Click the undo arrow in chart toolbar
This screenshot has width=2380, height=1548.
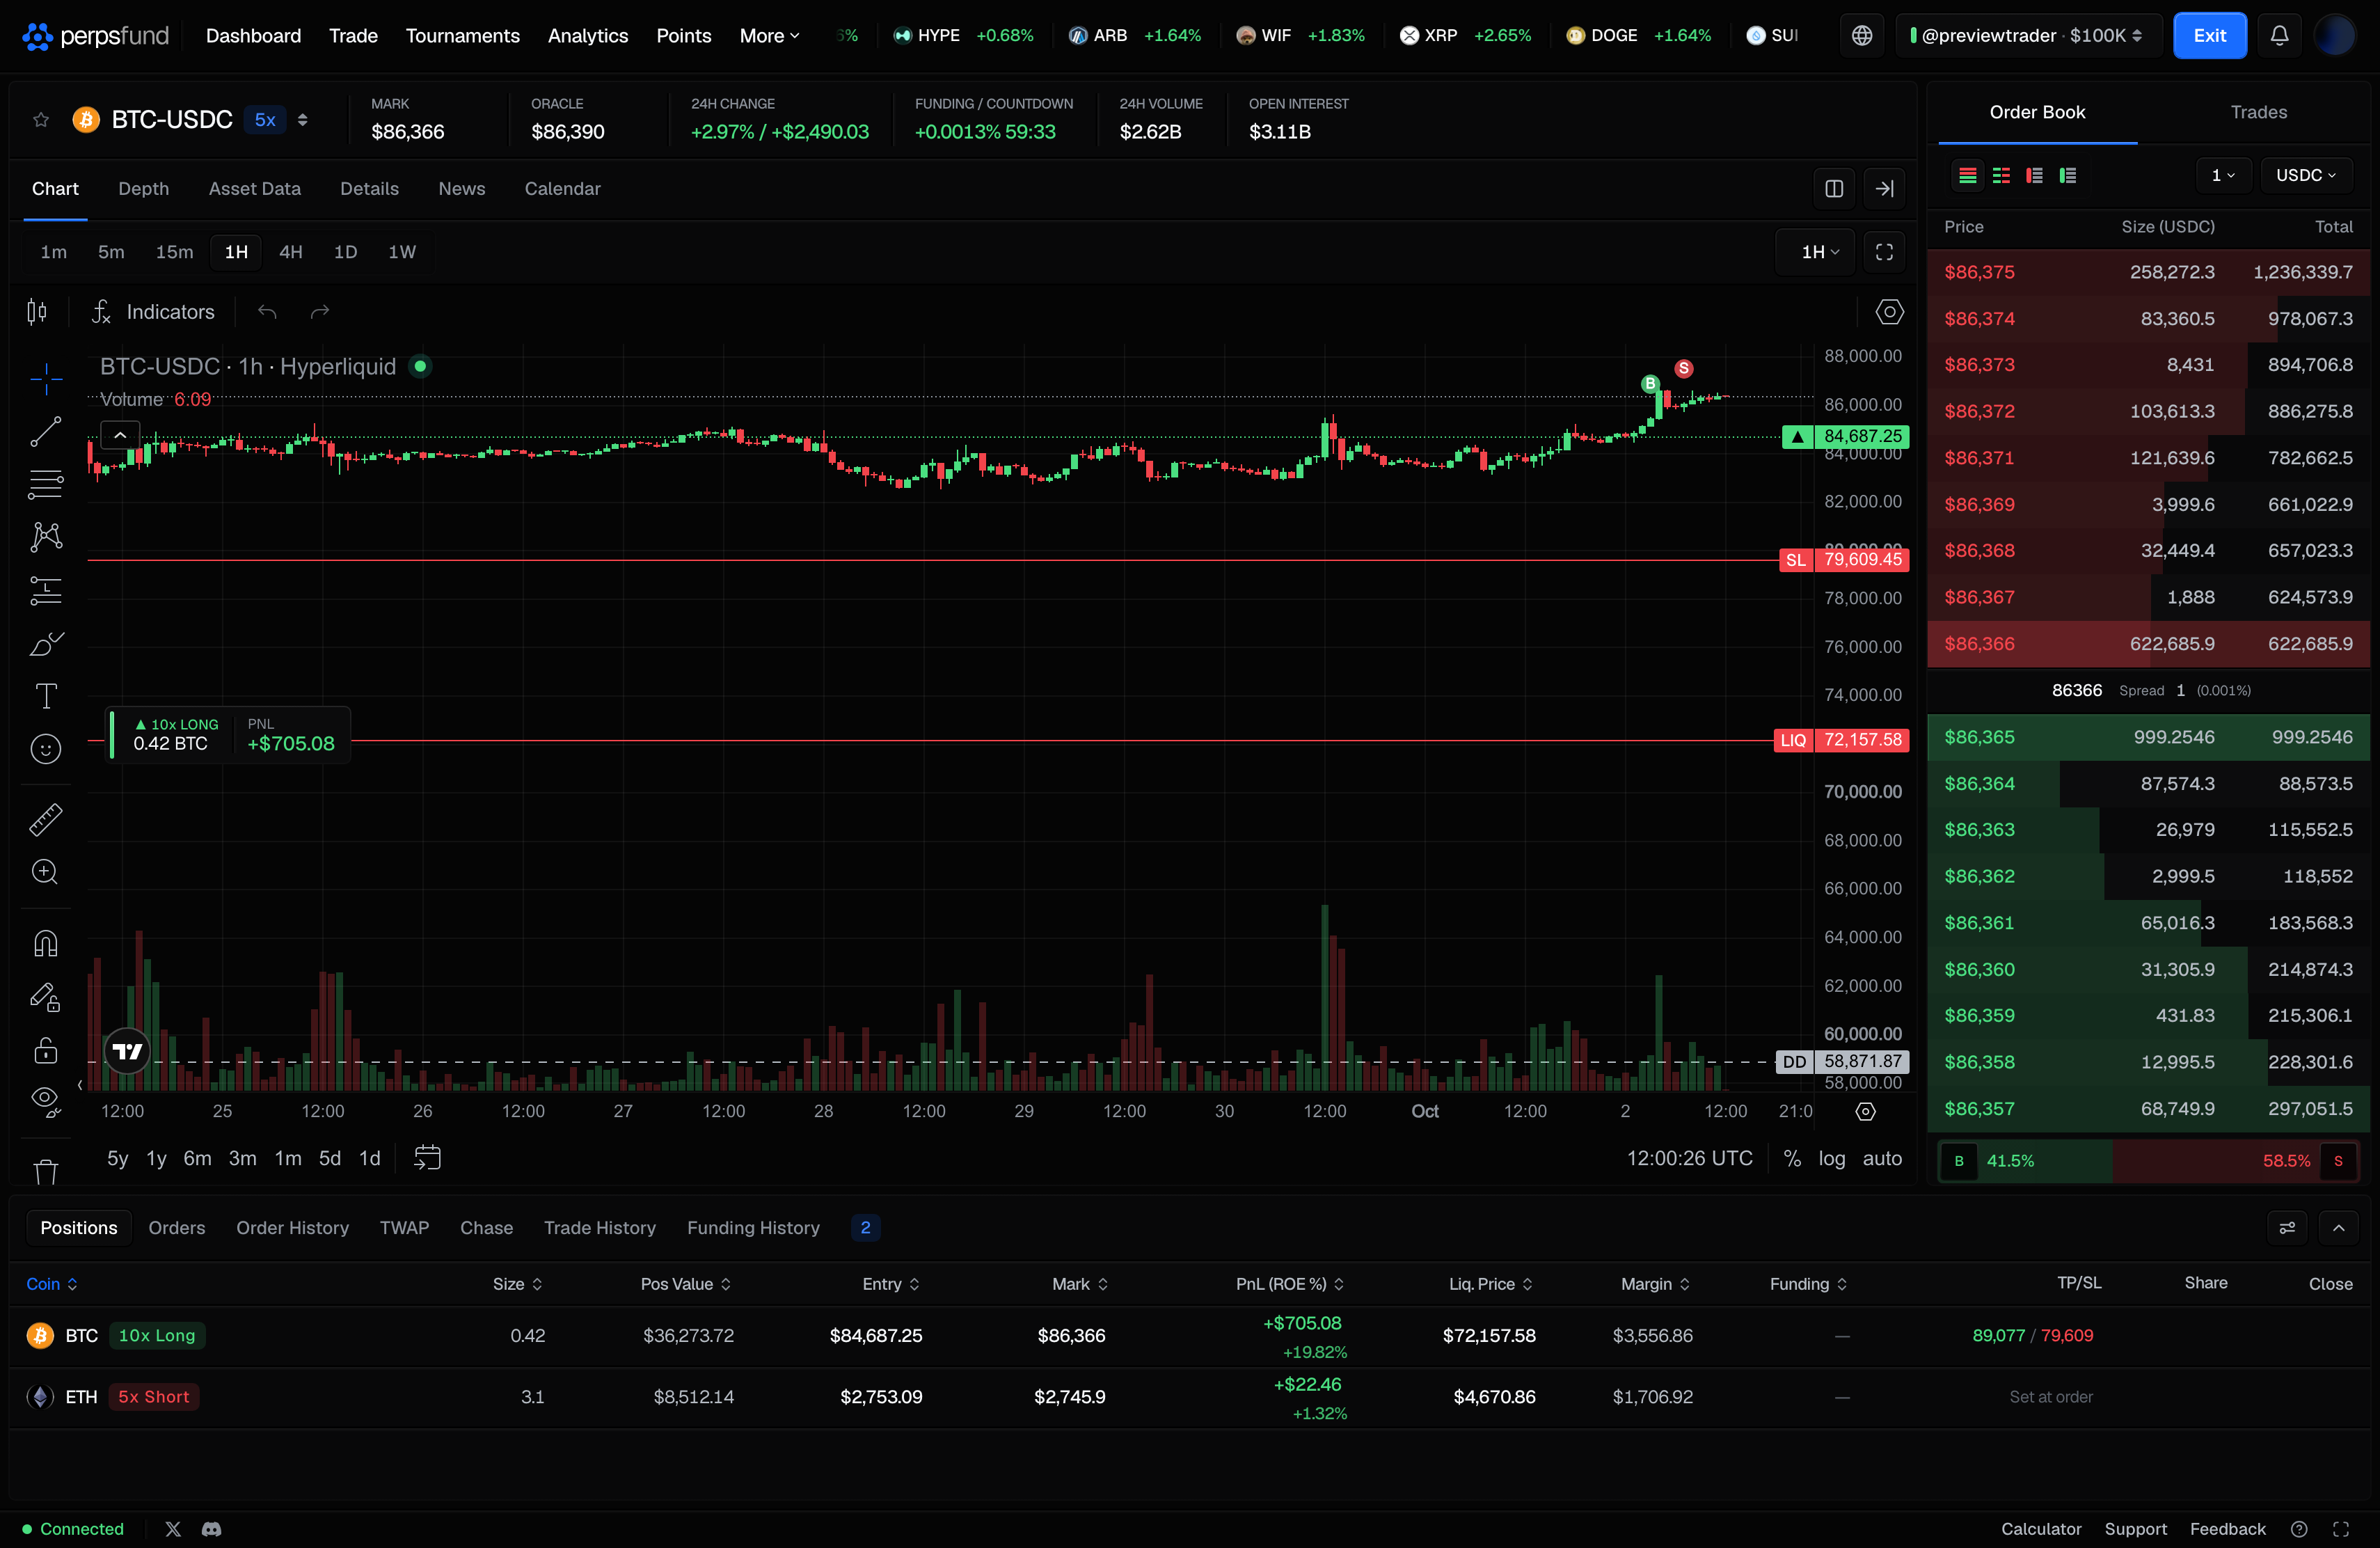pyautogui.click(x=267, y=312)
